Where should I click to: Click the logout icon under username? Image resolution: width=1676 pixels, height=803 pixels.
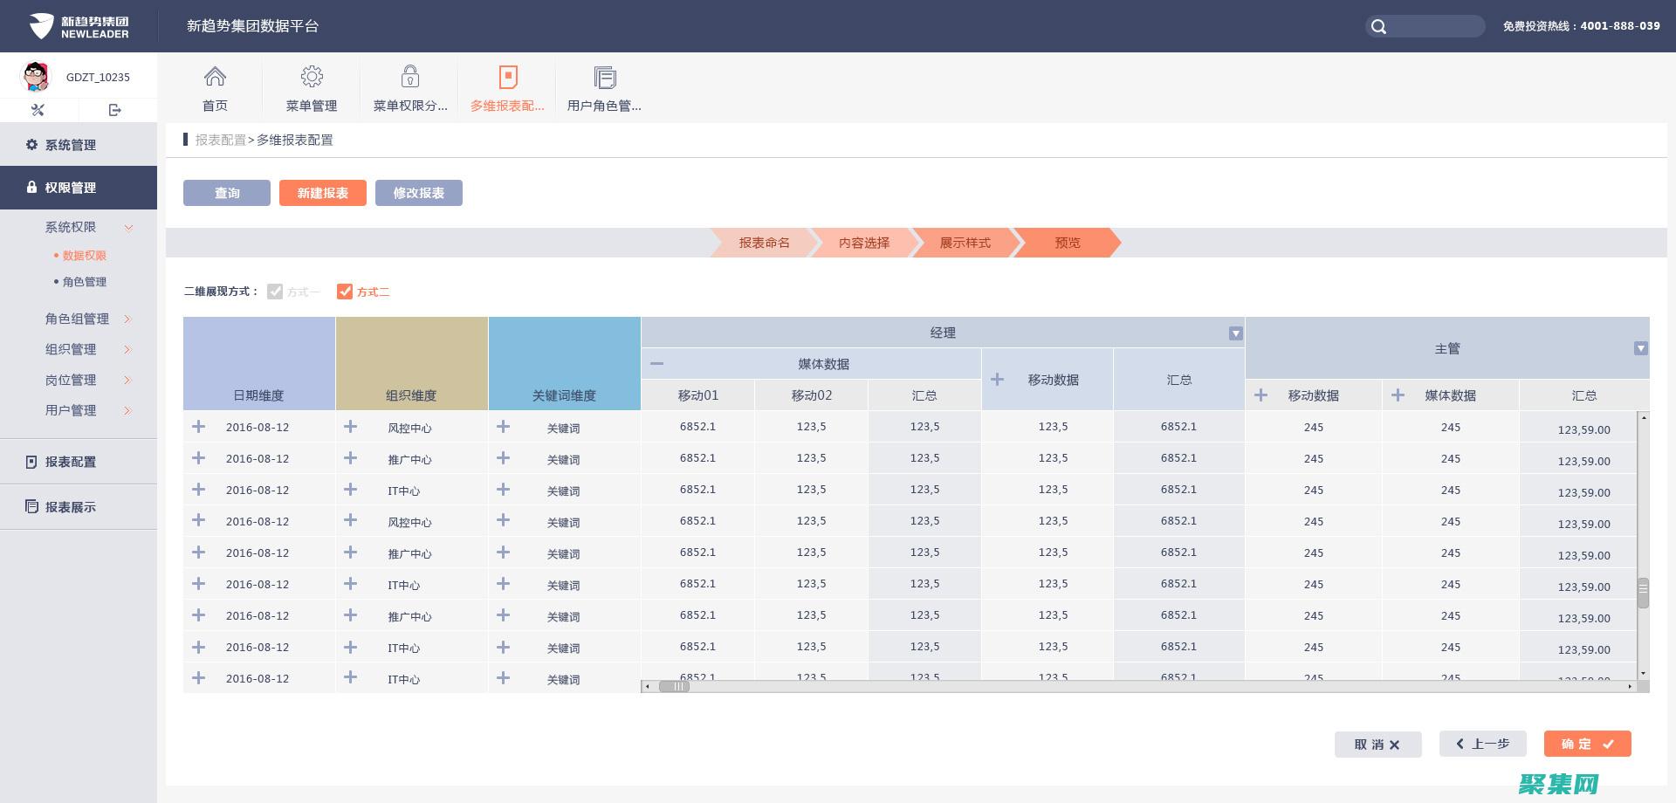[x=114, y=110]
